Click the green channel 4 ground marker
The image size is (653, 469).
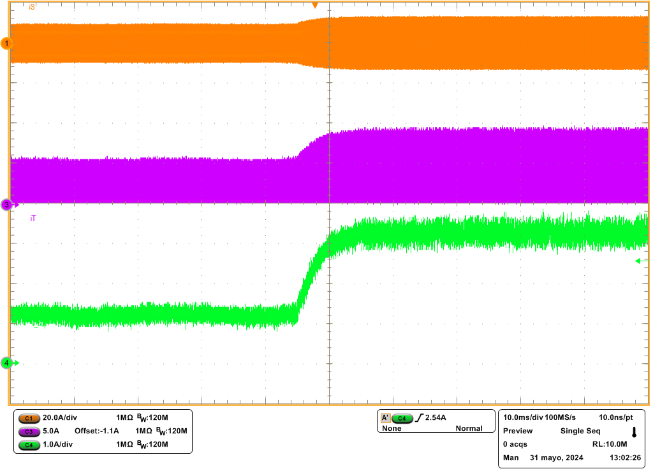coord(7,363)
